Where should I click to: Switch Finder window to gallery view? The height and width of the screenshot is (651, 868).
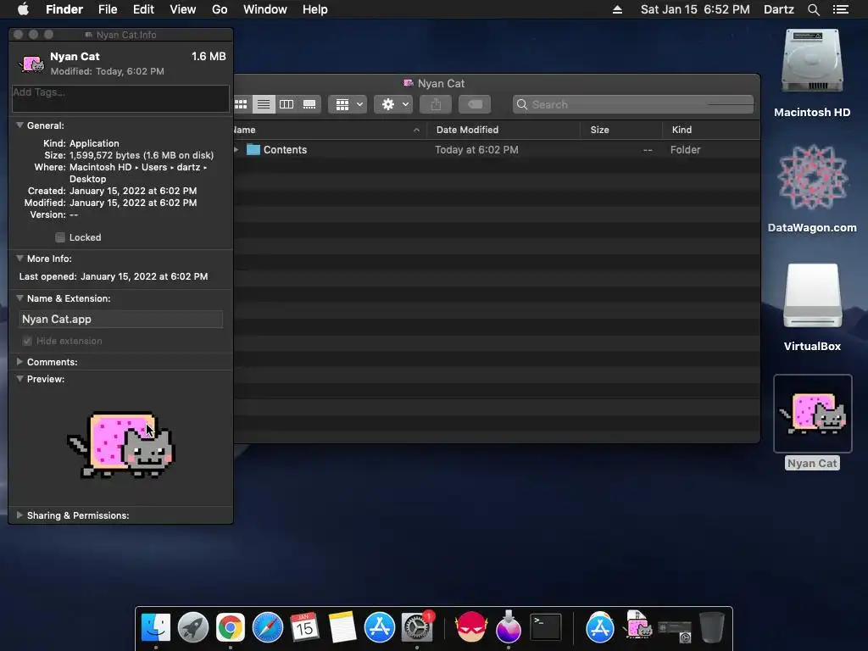tap(309, 104)
